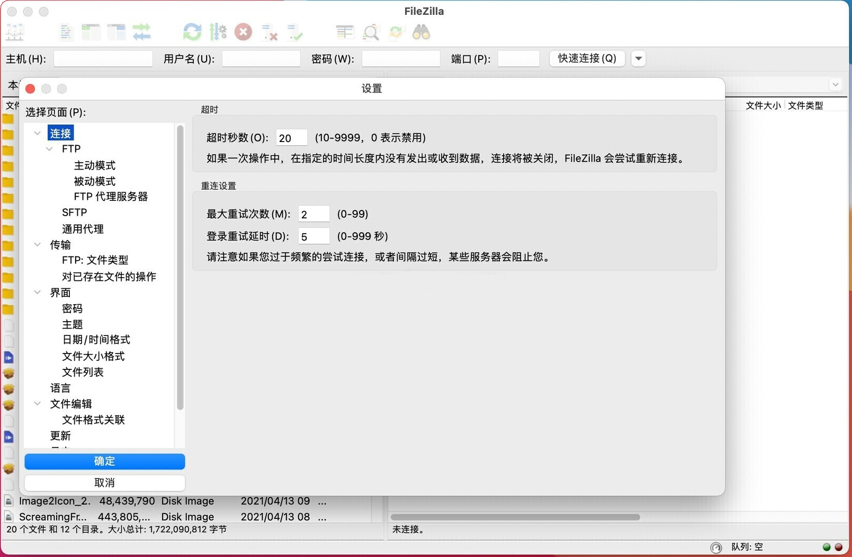Open the 语言 settings page
Image resolution: width=852 pixels, height=557 pixels.
coord(60,388)
